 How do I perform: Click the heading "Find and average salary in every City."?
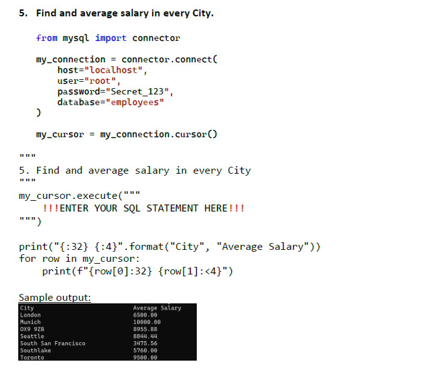click(x=124, y=13)
